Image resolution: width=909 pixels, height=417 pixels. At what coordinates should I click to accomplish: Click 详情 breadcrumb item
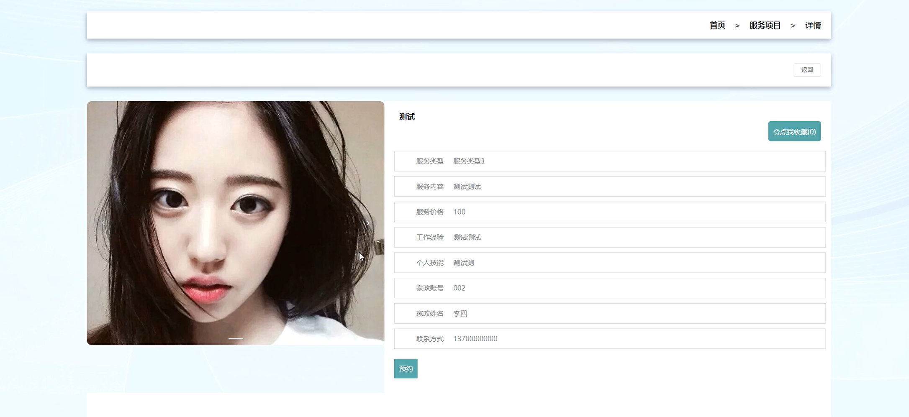pyautogui.click(x=813, y=26)
